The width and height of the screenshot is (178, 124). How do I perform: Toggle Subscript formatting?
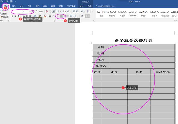[27, 16]
